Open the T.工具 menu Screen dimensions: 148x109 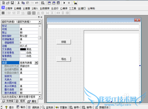point(73,9)
